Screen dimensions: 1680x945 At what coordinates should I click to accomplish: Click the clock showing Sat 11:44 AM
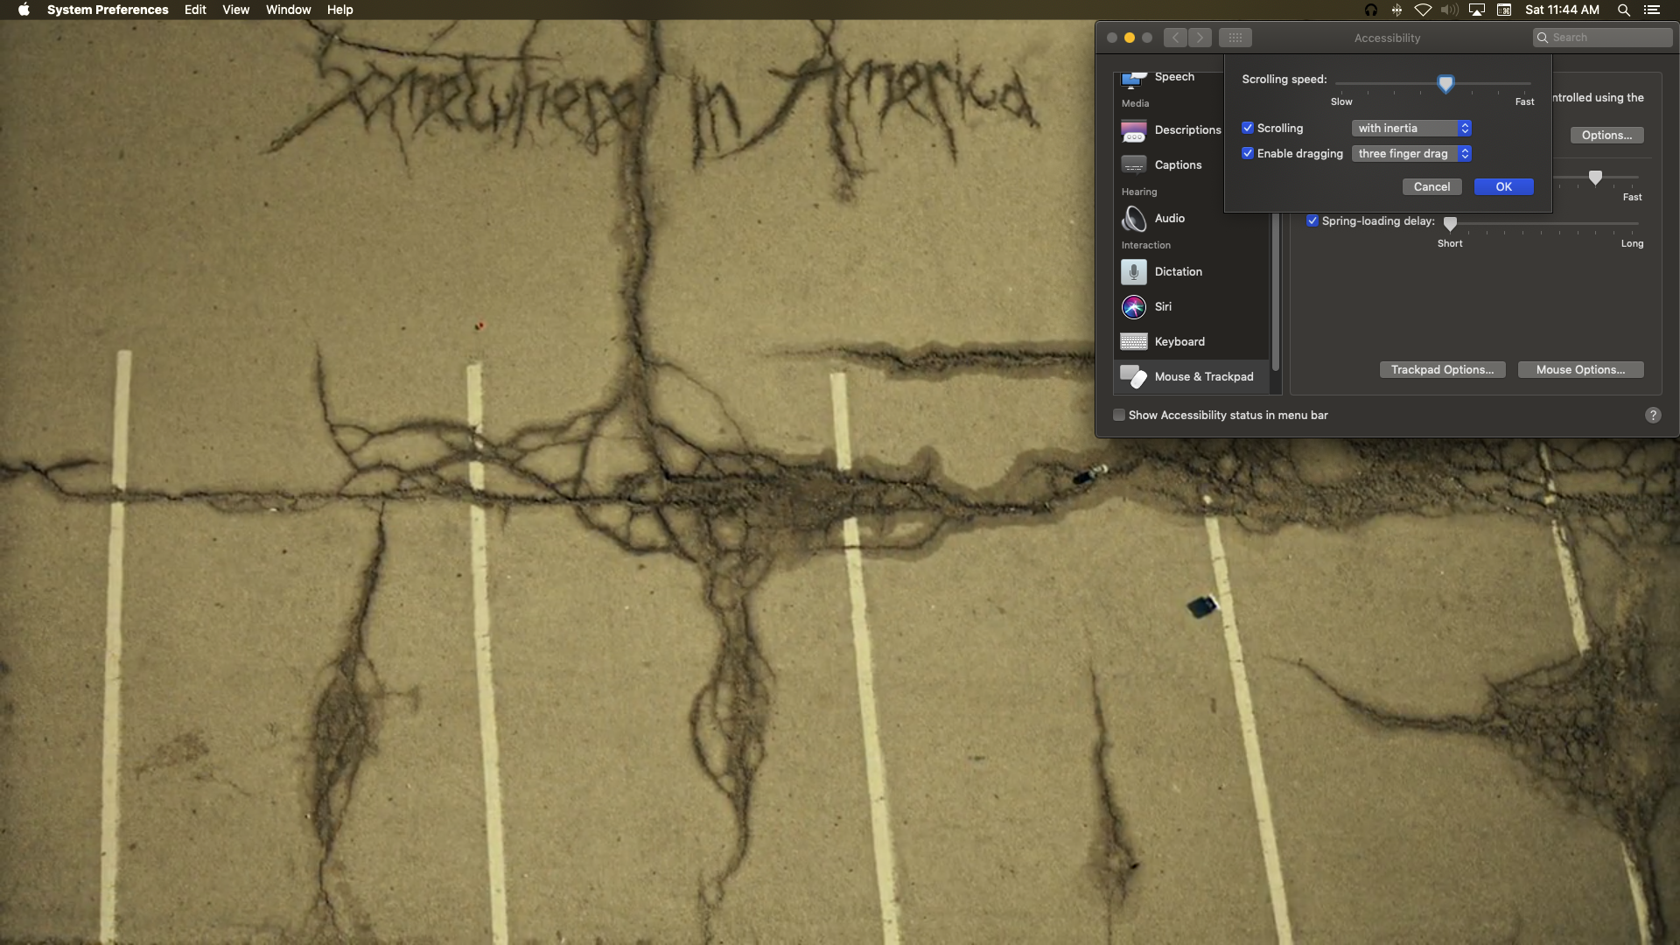click(1562, 10)
